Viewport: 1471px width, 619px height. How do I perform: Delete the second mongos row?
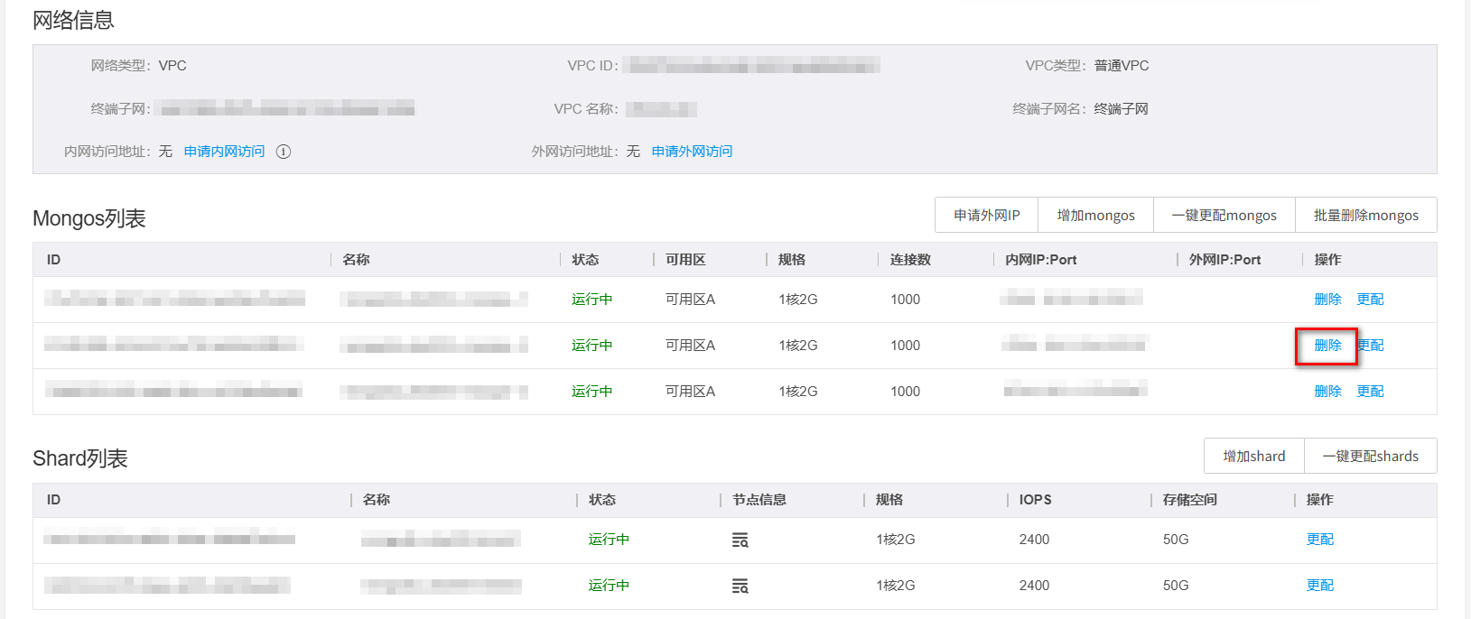1327,346
